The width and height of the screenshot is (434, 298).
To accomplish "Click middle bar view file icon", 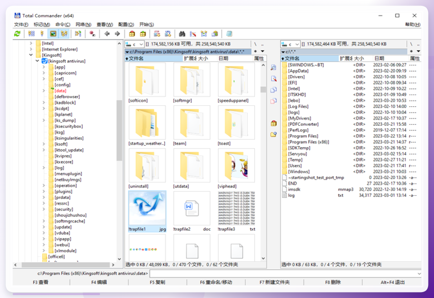I will (273, 67).
